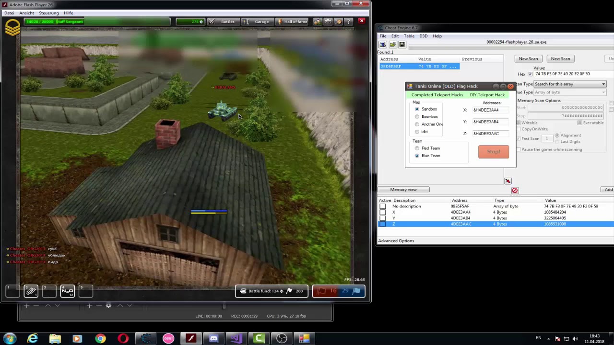Activate nitro supply slot 4
The height and width of the screenshot is (345, 614).
[x=67, y=291]
